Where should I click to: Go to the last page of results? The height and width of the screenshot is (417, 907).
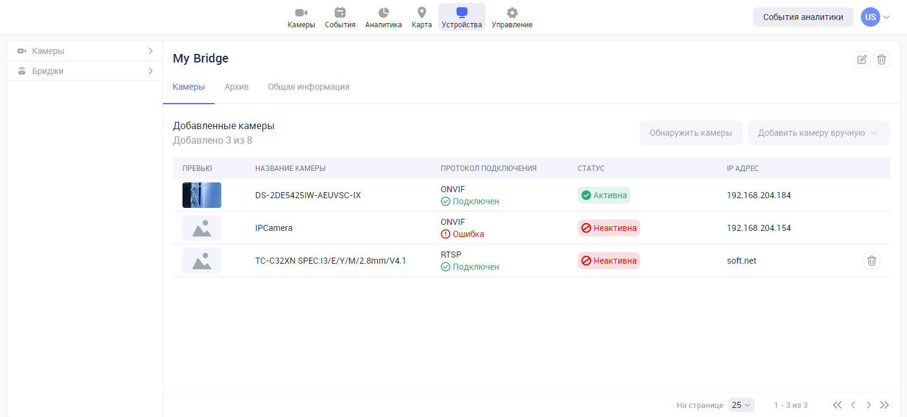[885, 405]
